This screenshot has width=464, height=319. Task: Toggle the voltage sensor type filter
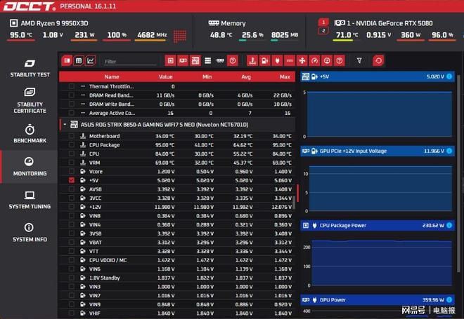click(x=265, y=61)
